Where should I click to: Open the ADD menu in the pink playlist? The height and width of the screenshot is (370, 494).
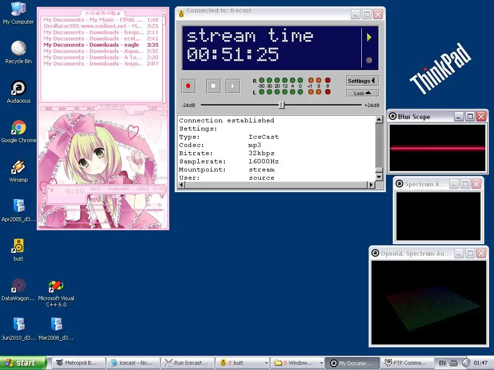click(49, 108)
